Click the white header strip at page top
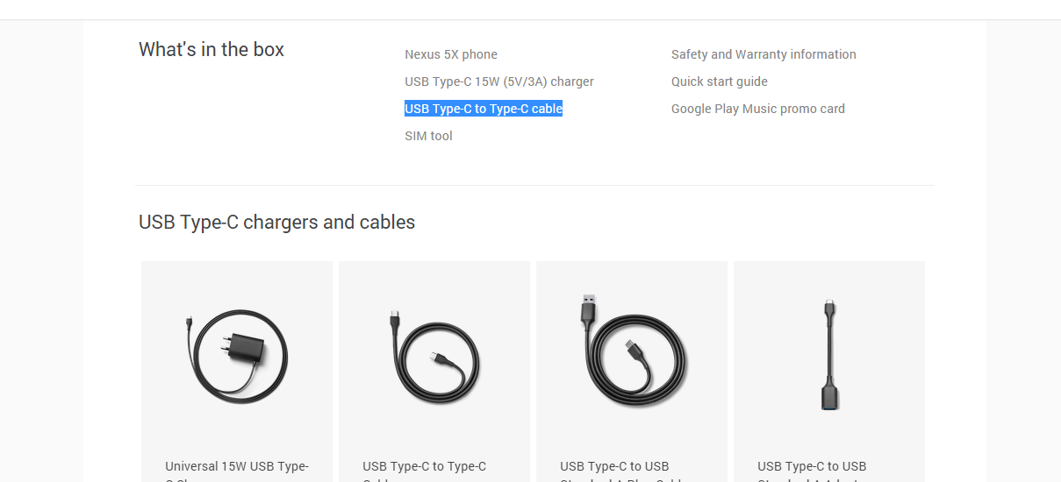This screenshot has height=482, width=1061. 530,9
